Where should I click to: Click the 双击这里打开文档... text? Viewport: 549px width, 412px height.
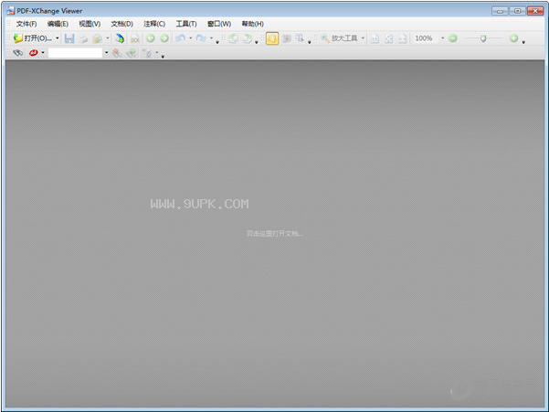pos(274,234)
